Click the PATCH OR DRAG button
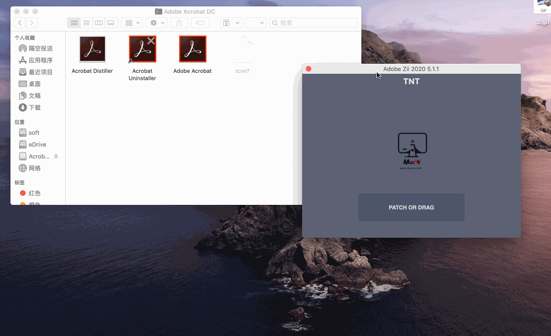This screenshot has width=551, height=336. (x=411, y=207)
